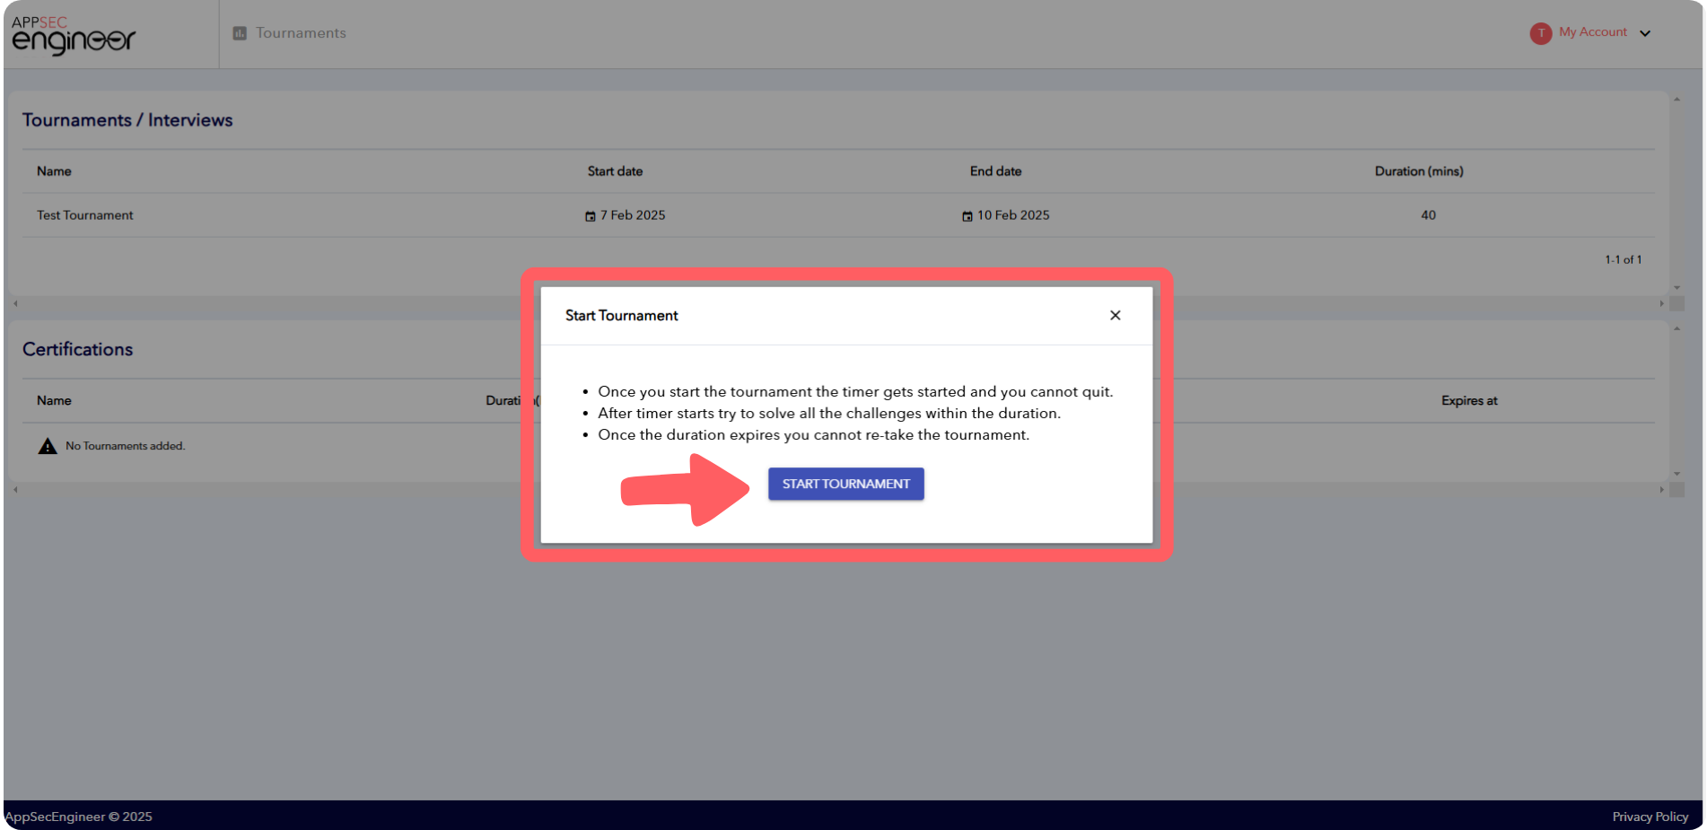Click the right scroll arrow under the Tournaments table
This screenshot has height=830, width=1707.
coord(1661,303)
